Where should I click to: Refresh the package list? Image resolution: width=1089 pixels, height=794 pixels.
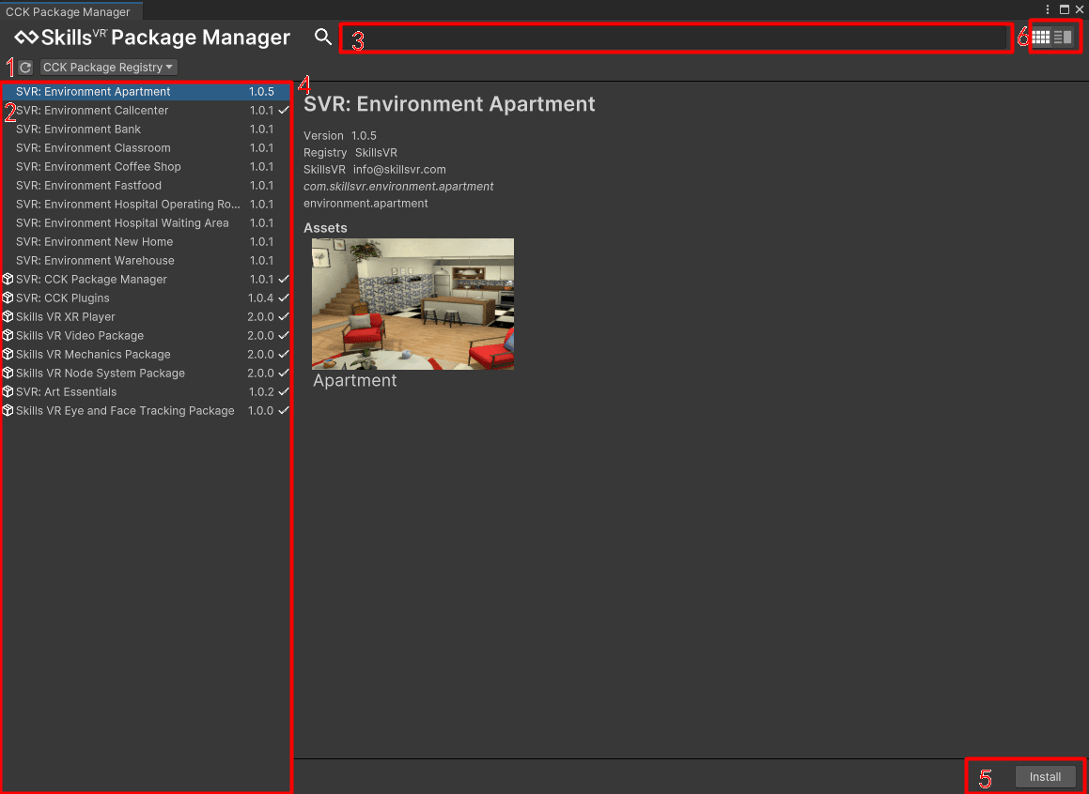[25, 68]
